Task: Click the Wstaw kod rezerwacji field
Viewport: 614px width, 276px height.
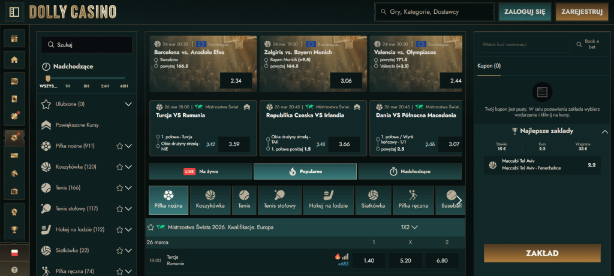Action: tap(524, 44)
